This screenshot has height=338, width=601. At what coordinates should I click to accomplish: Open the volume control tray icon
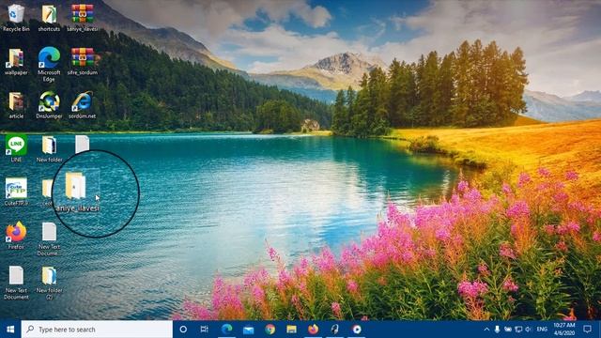(529, 330)
